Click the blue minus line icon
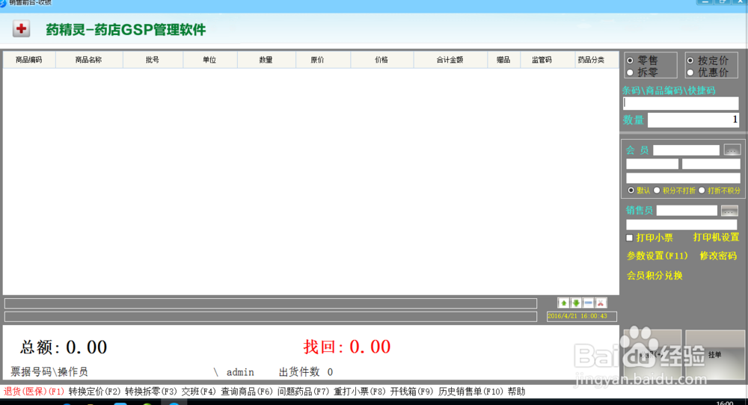 point(588,303)
